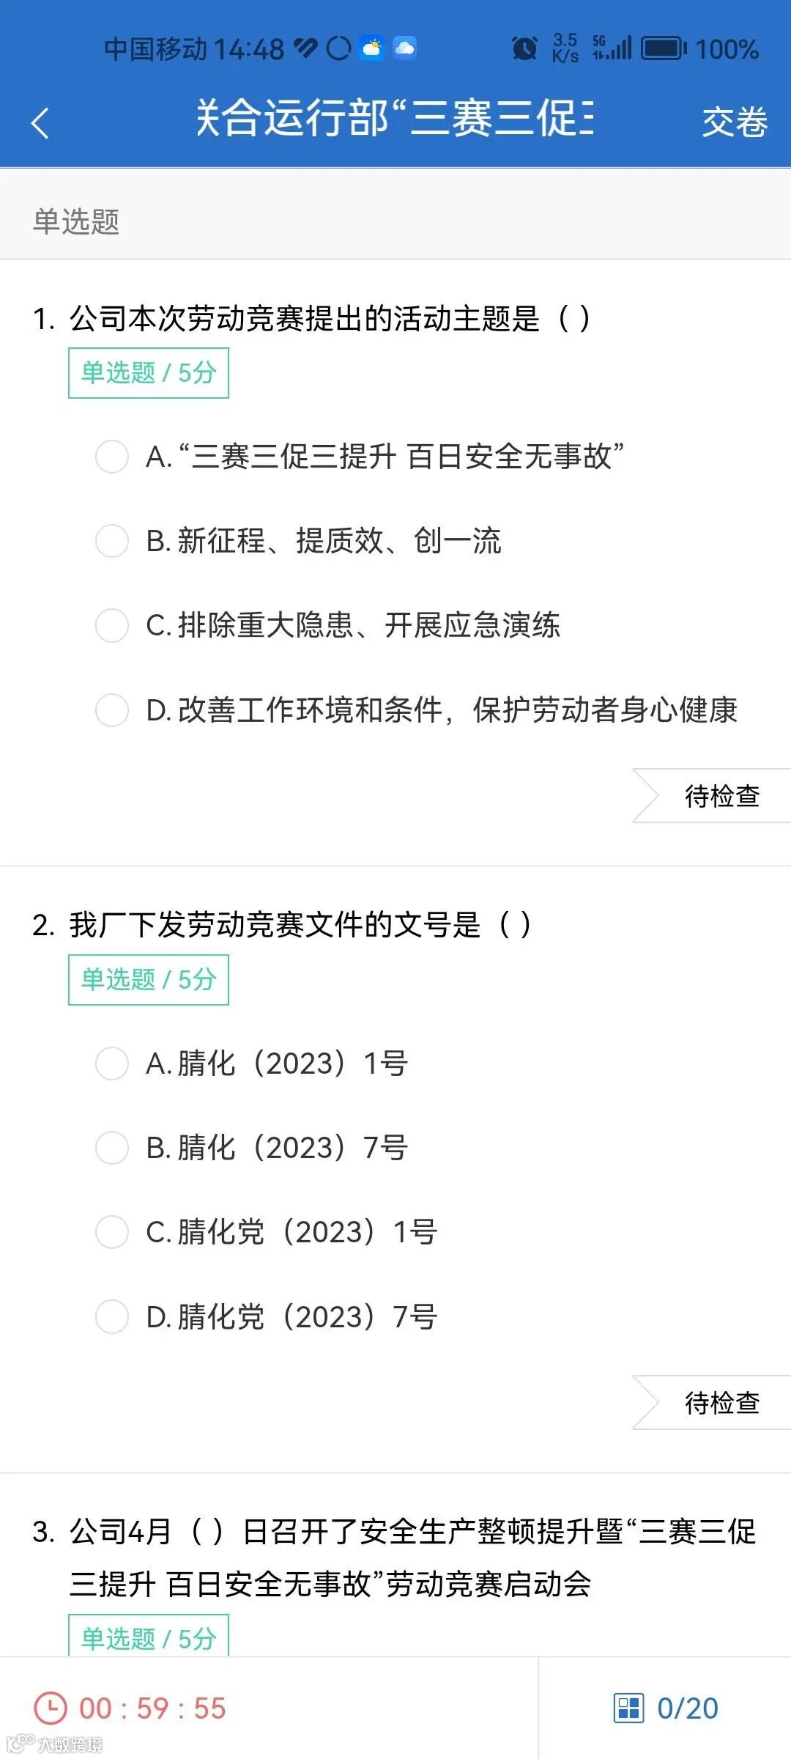Viewport: 791px width, 1759px height.
Task: Tap the back arrow in header
Action: (40, 122)
